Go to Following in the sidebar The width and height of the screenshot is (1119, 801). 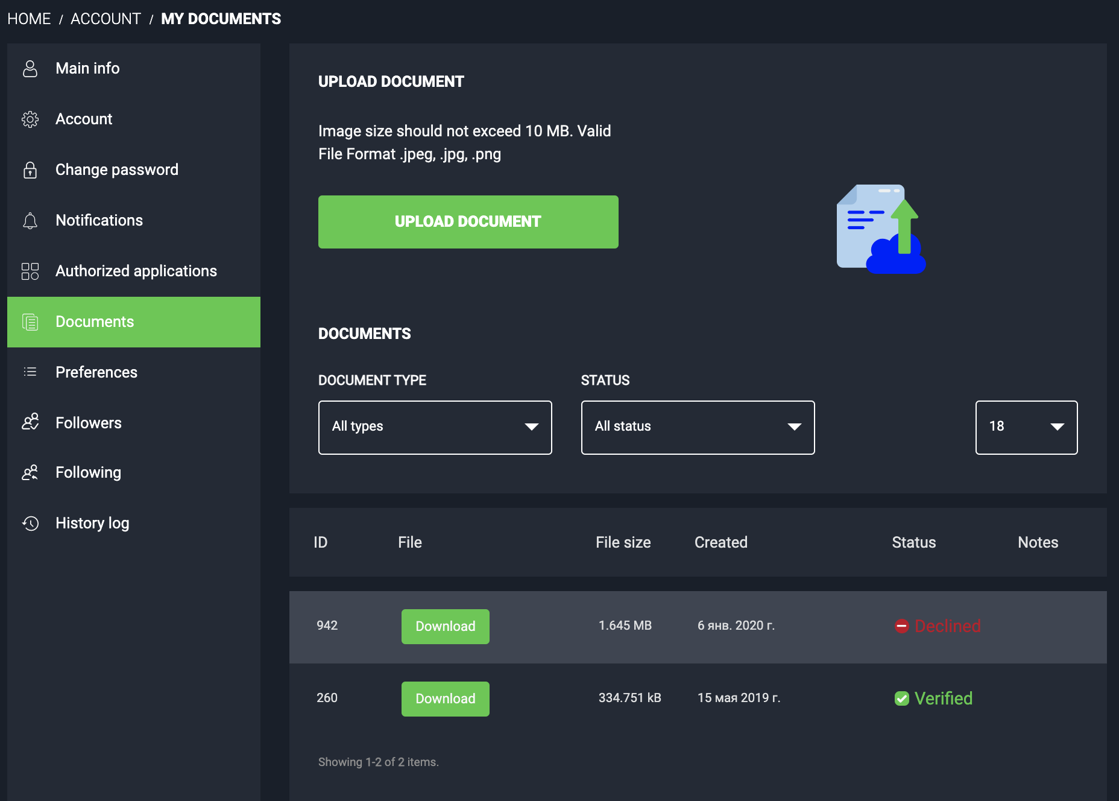[x=88, y=472]
